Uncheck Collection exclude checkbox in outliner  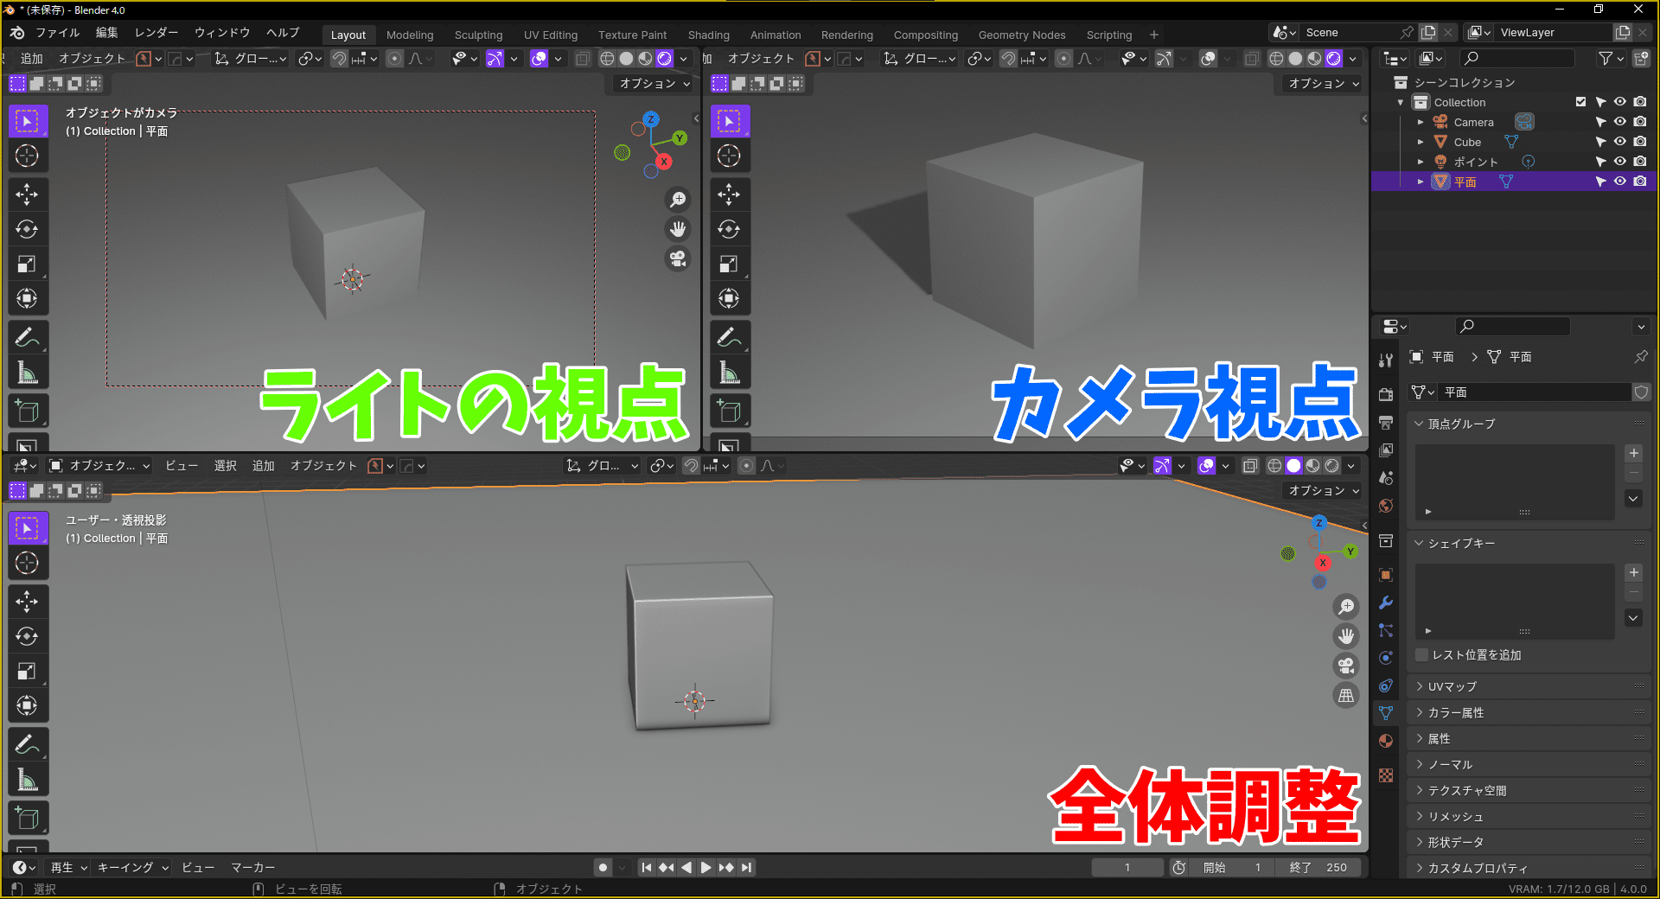pyautogui.click(x=1581, y=102)
